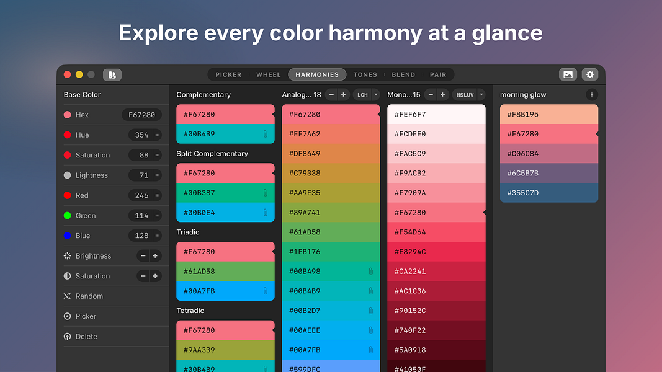Viewport: 662px width, 372px height.
Task: Switch to the TONES tab
Action: (365, 74)
